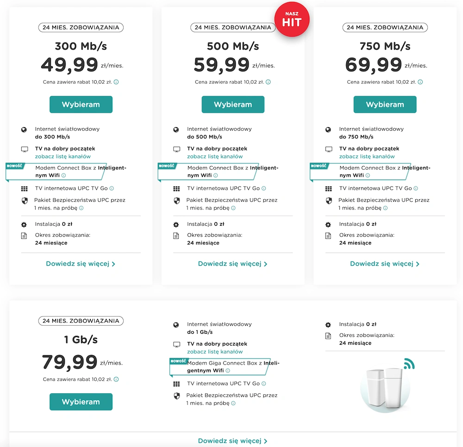Image resolution: width=463 pixels, height=447 pixels.
Task: Open Dowiedz się więcej for 1 Gb/s plan
Action: (x=233, y=441)
